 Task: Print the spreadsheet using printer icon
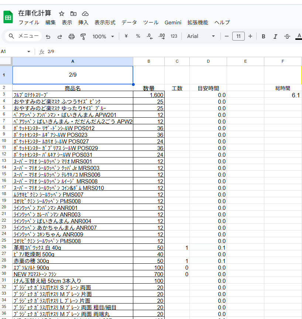tap(72, 36)
